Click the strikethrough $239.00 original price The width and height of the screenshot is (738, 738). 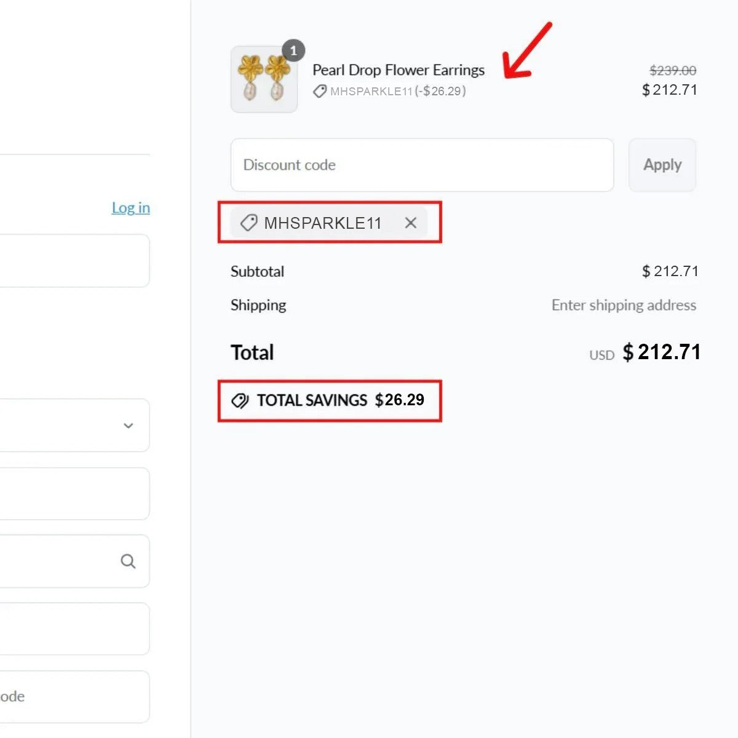click(673, 71)
